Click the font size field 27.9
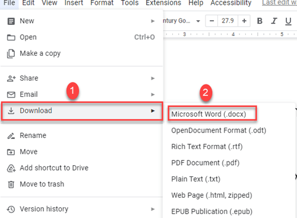Viewport: 297px width, 218px height. coord(228,21)
